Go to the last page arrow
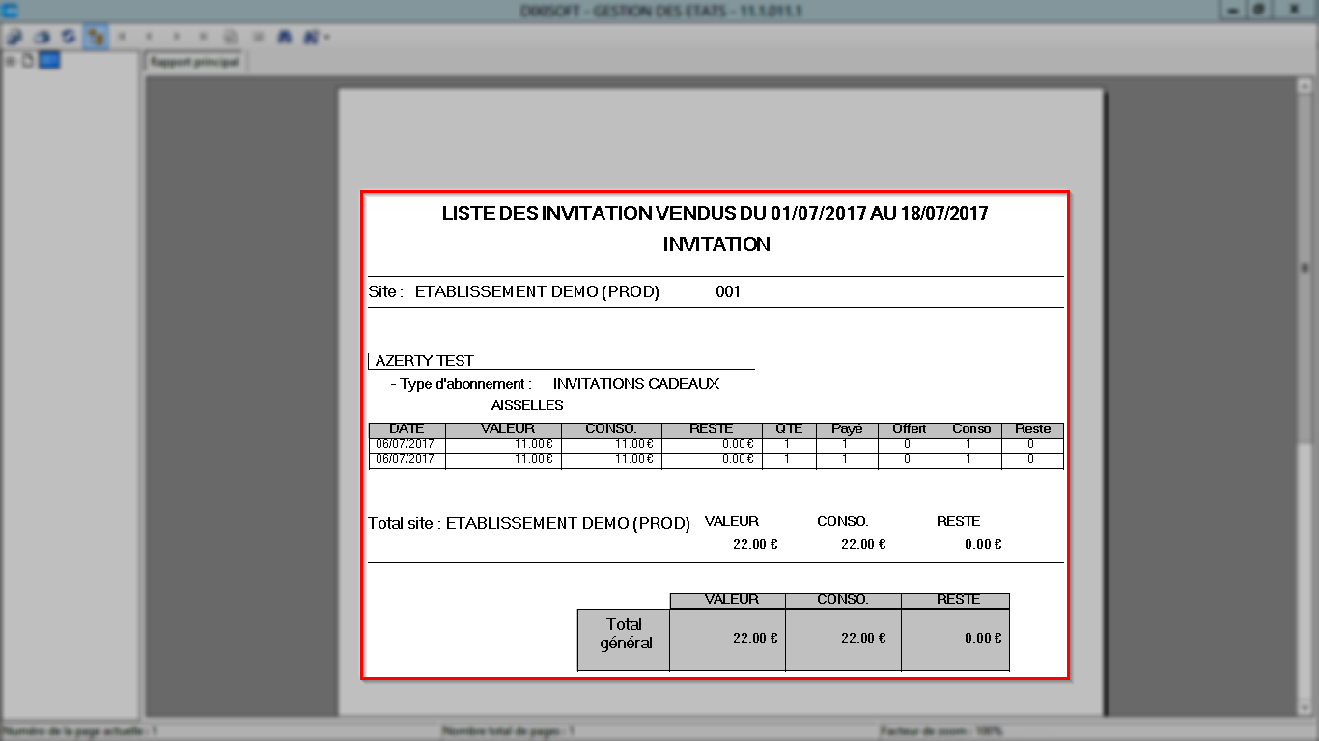The width and height of the screenshot is (1319, 741). (x=204, y=37)
